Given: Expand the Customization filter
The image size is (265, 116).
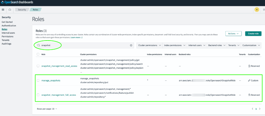Looking at the screenshot, I should [251, 45].
